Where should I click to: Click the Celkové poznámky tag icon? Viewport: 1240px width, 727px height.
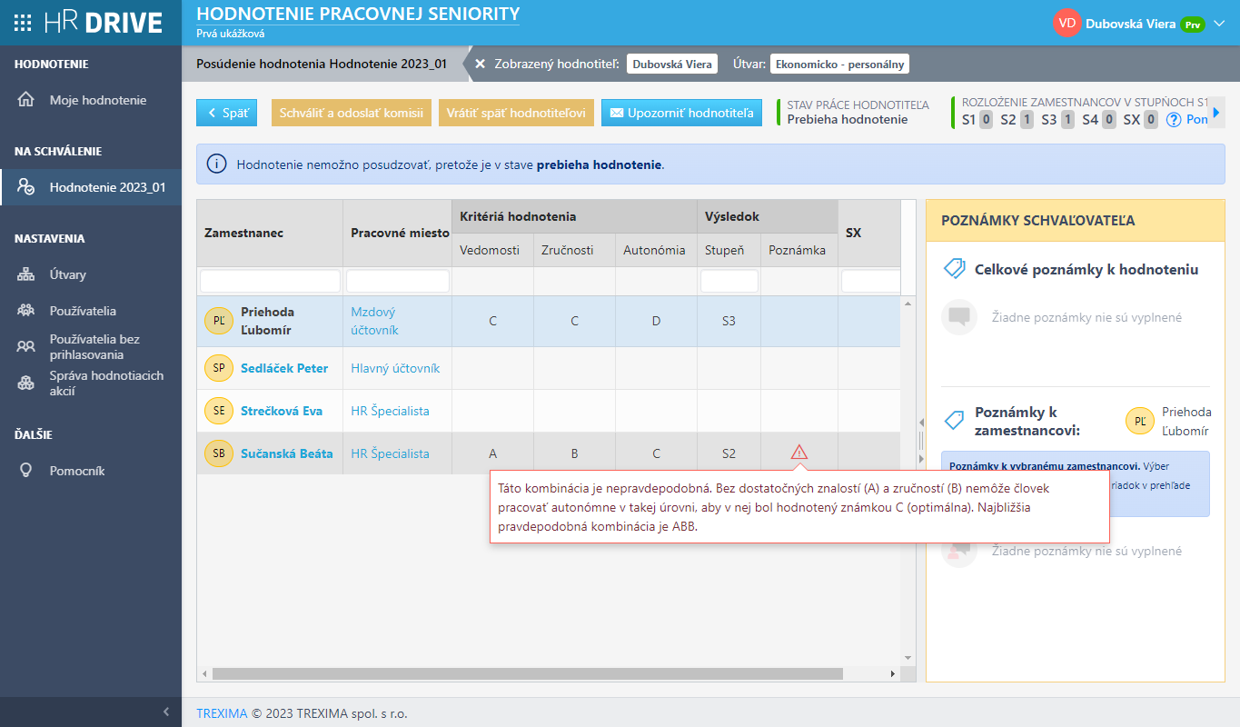[x=954, y=269]
